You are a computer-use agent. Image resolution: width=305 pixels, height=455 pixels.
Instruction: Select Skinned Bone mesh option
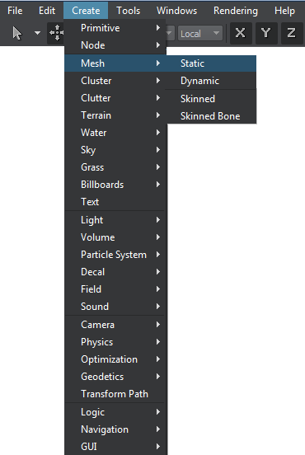211,116
